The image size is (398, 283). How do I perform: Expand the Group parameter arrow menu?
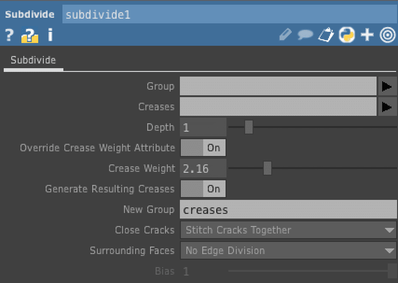387,86
